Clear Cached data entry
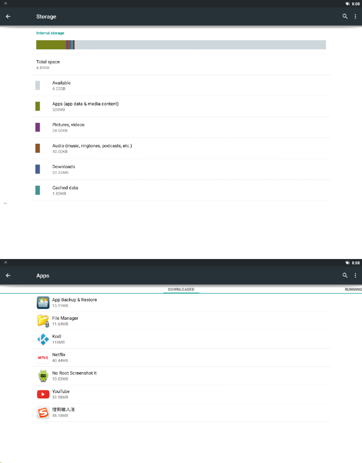The image size is (362, 463). tap(181, 190)
